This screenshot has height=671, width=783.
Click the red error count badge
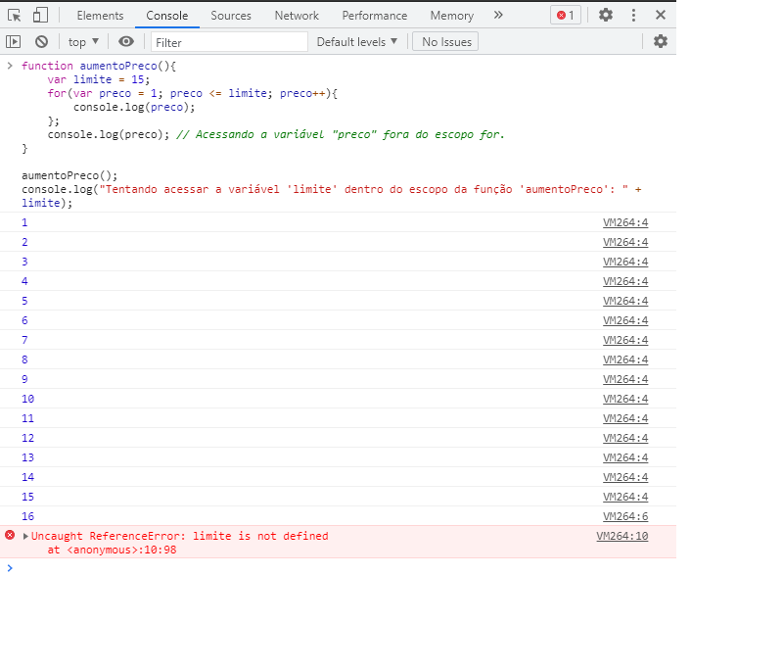coord(566,15)
